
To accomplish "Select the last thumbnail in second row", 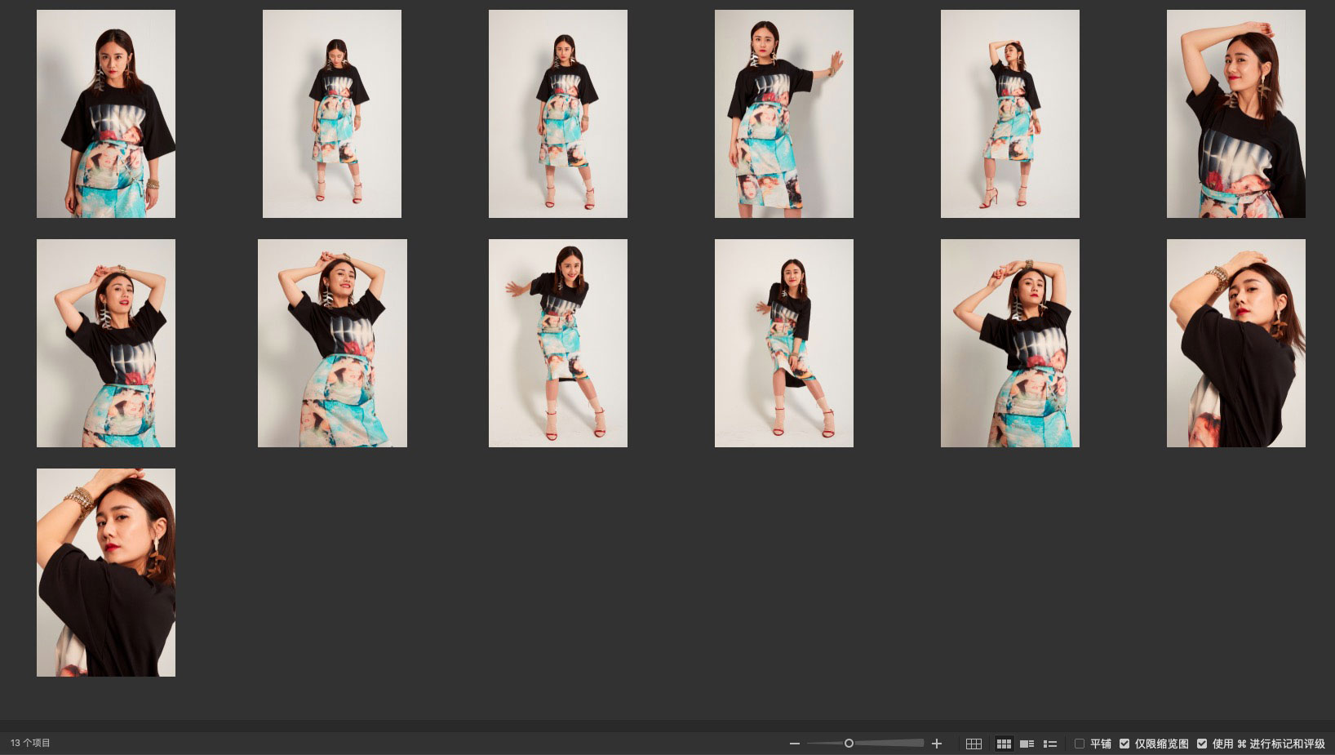I will point(1235,343).
